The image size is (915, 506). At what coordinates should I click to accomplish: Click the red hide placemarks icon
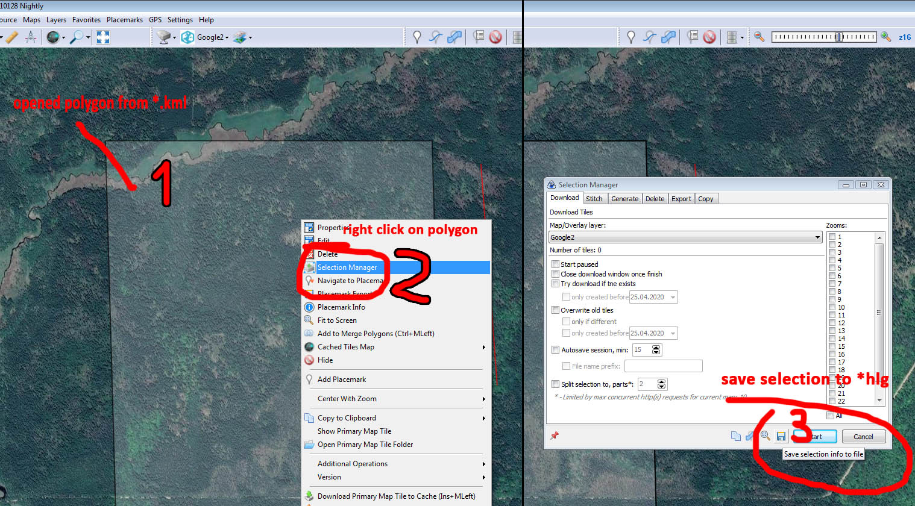[x=495, y=37]
